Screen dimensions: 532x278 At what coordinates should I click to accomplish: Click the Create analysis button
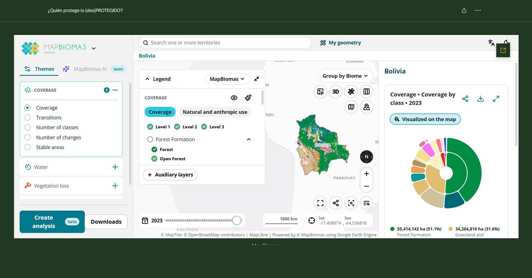pos(52,222)
